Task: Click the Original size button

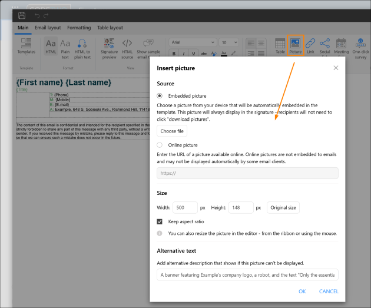Action: click(x=283, y=207)
